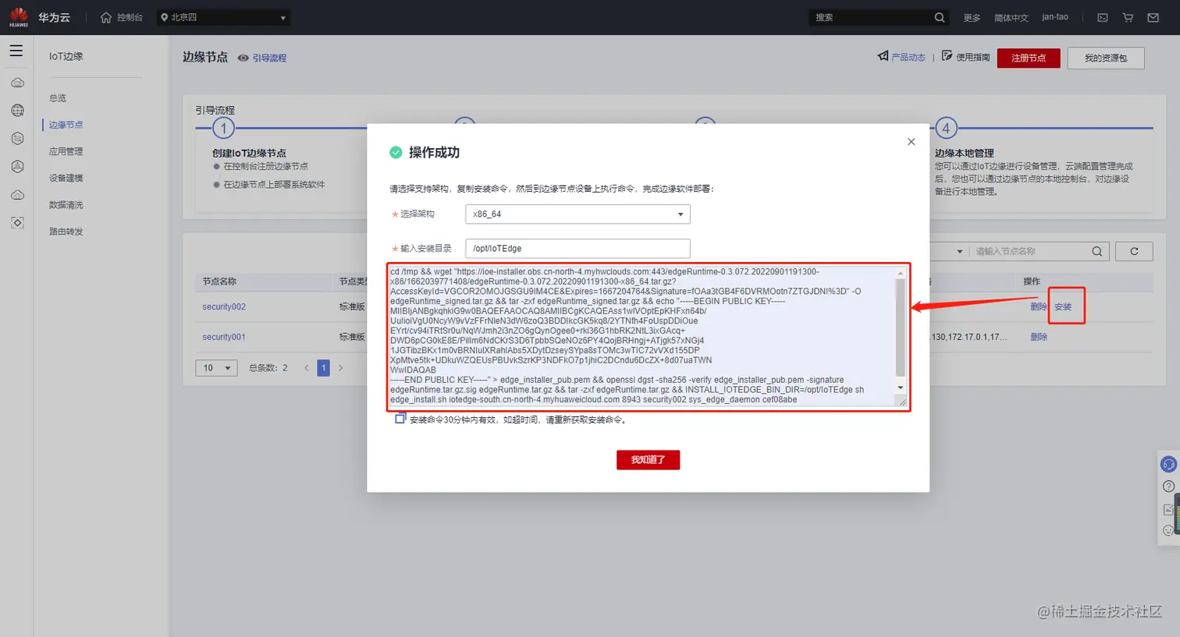1180x637 pixels.
Task: Select 数据清洗 in the sidebar
Action: (66, 204)
